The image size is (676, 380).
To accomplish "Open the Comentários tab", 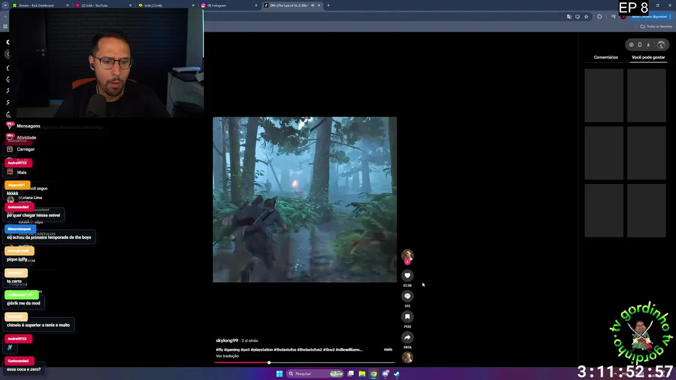I will click(606, 57).
